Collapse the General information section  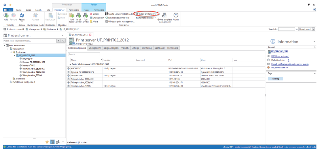click(x=315, y=47)
